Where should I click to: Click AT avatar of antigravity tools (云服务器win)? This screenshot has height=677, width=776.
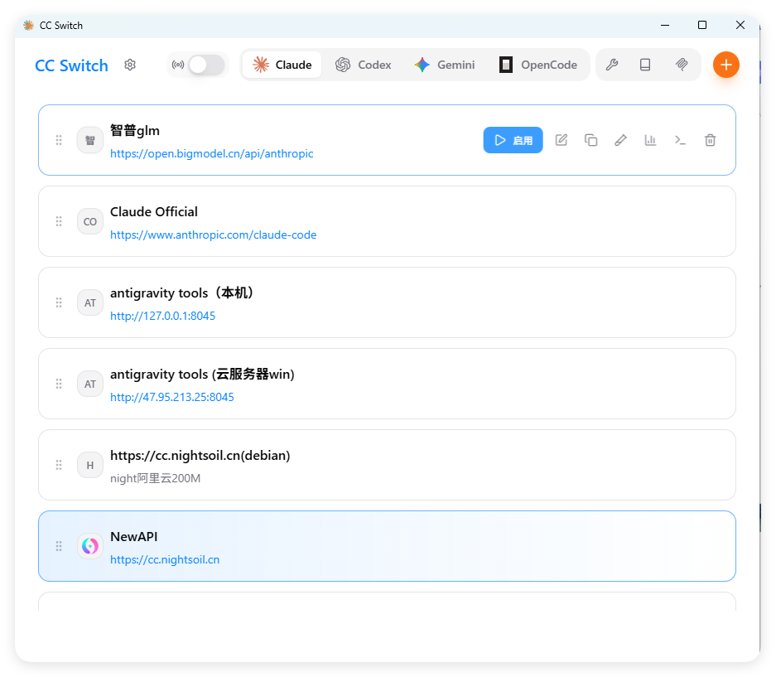[90, 384]
